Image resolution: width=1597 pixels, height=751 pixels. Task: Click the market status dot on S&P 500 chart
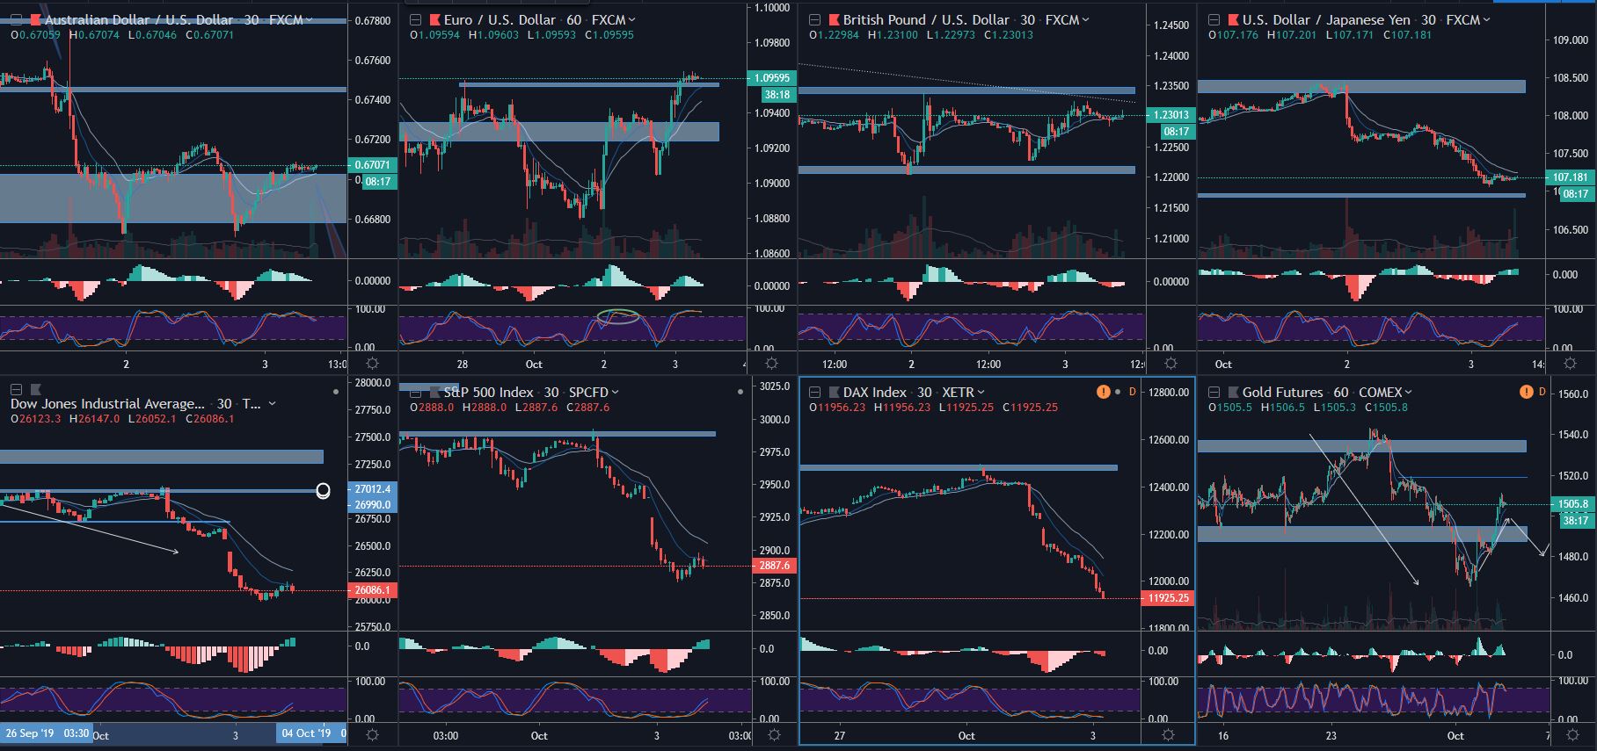739,392
